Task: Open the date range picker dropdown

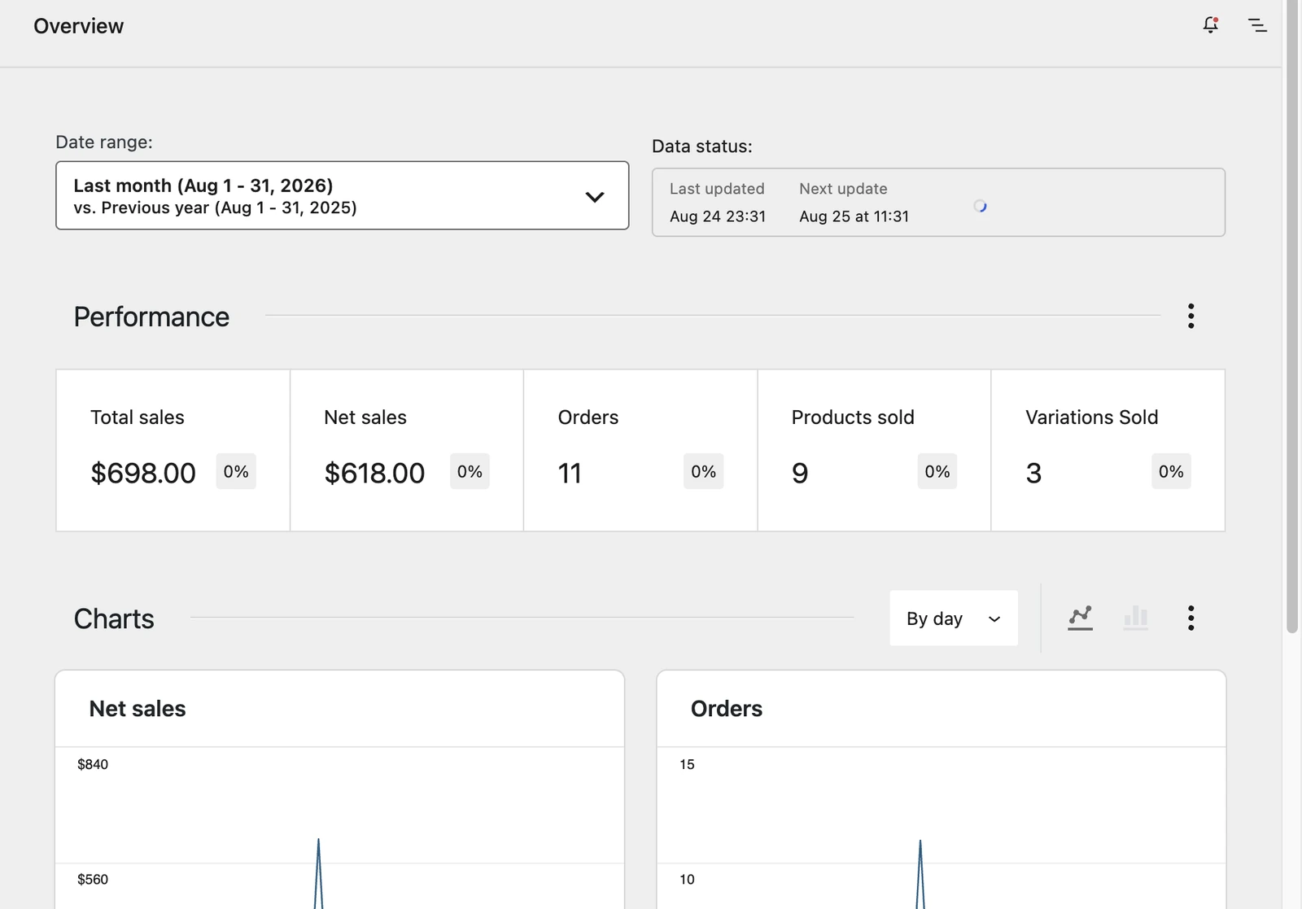Action: (342, 195)
